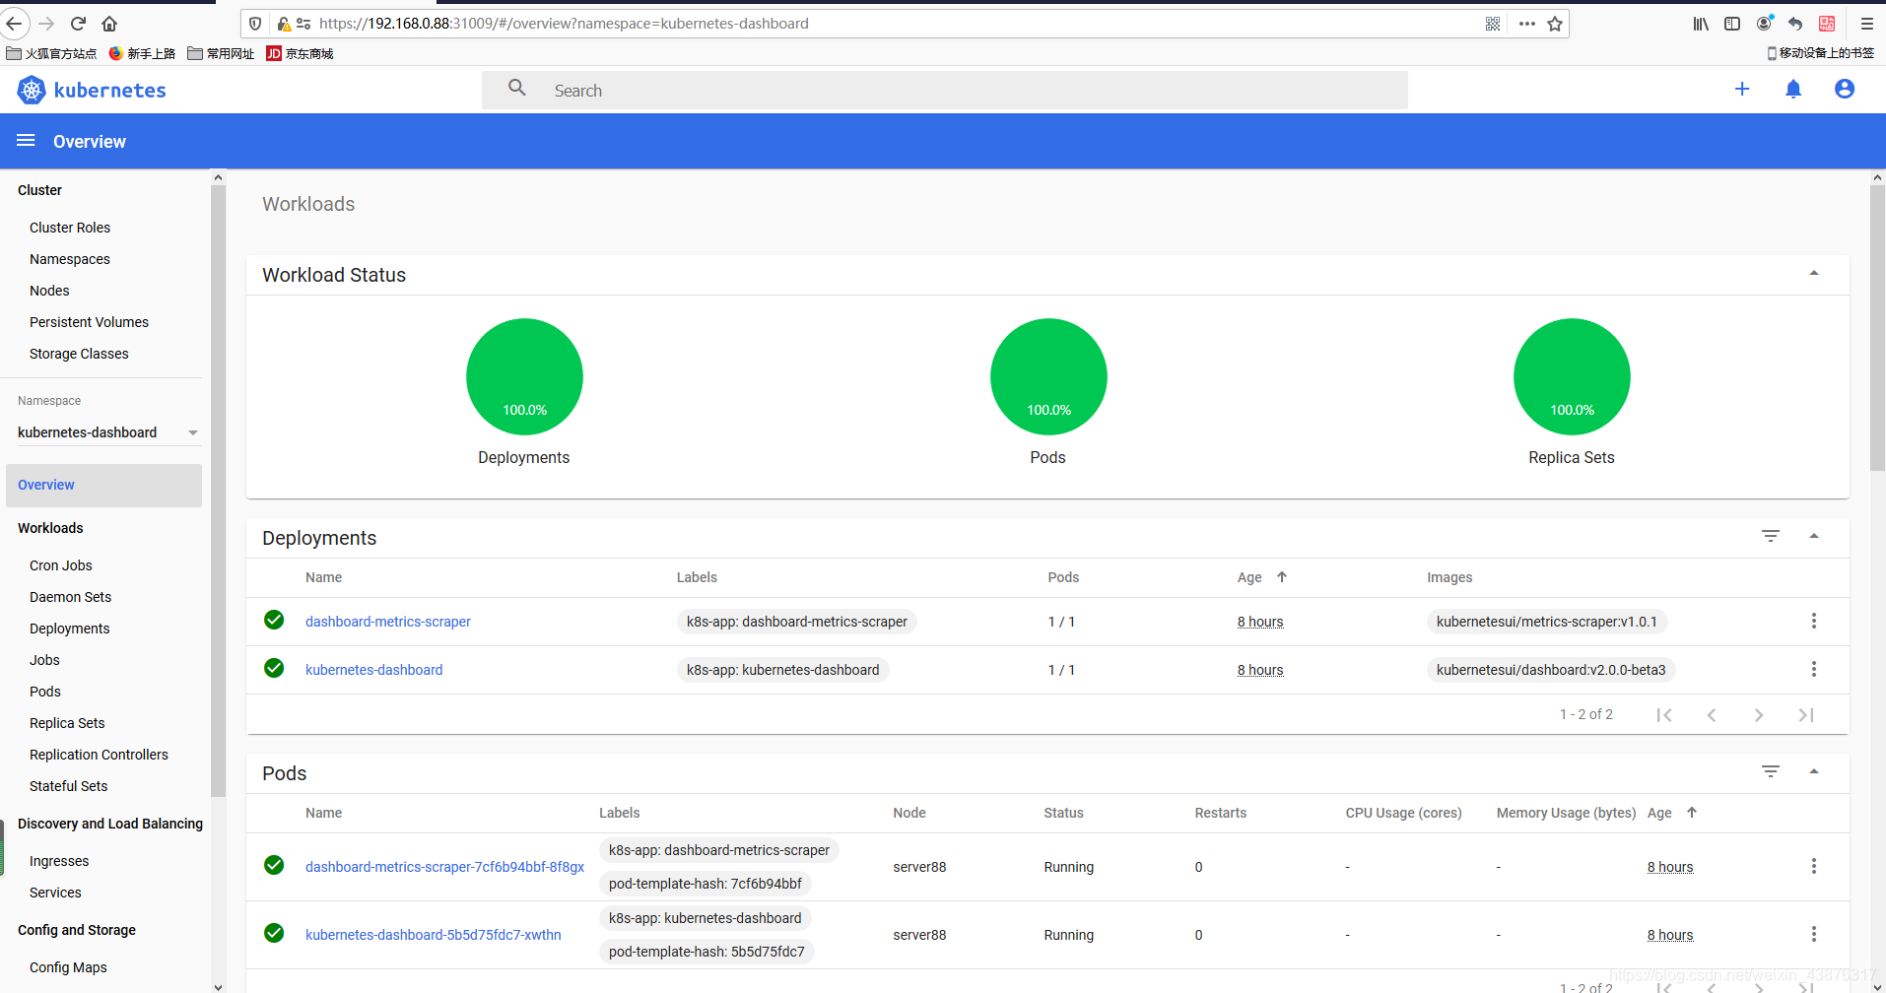This screenshot has height=993, width=1886.
Task: Click image chip kubernetesui/metrics-scraper:v1.0.1
Action: tap(1547, 622)
